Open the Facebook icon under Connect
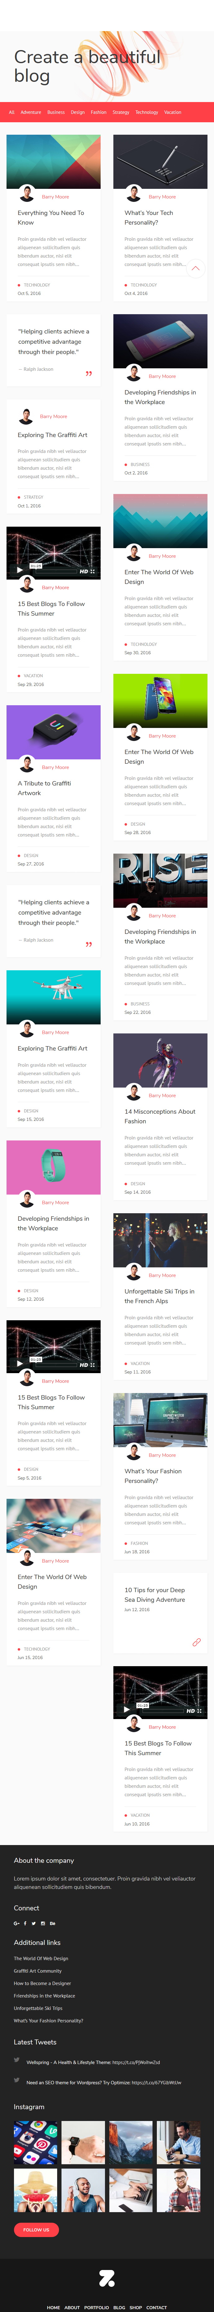The width and height of the screenshot is (214, 2312). pos(25,1923)
